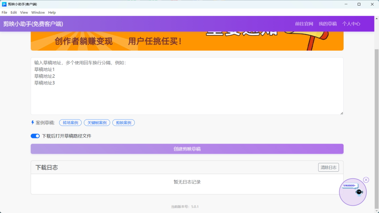Click the lightning bolt icon beside 案例草稿
The height and width of the screenshot is (213, 379).
pyautogui.click(x=33, y=123)
